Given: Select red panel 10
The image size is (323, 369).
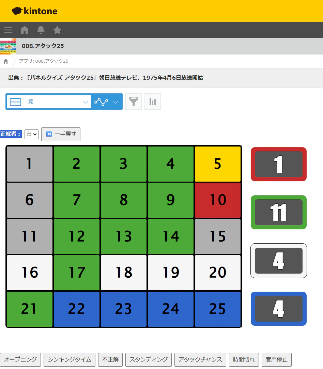Looking at the screenshot, I should (218, 200).
